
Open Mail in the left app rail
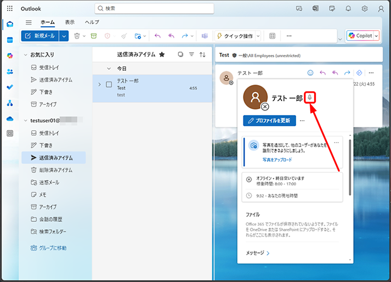pos(10,24)
